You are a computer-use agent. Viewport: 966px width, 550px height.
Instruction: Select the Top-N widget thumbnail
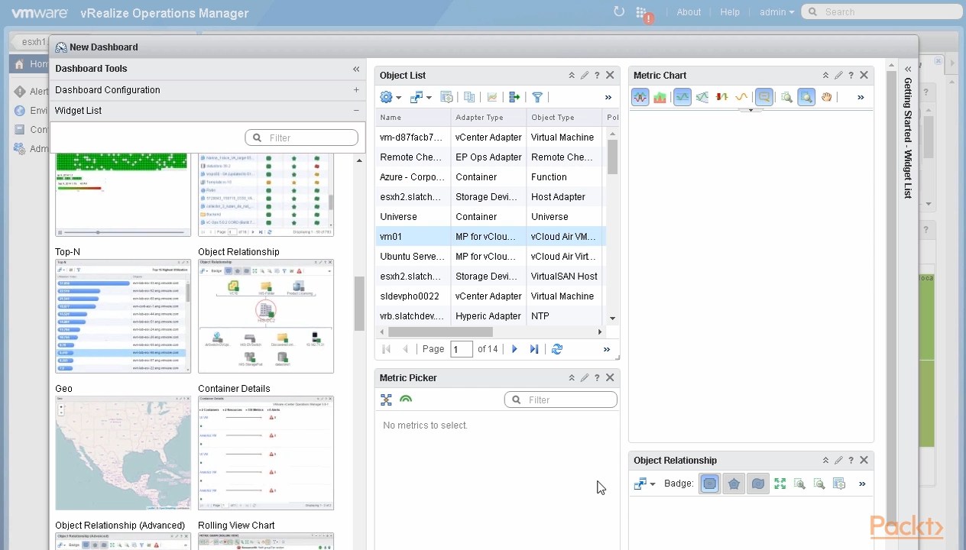click(x=123, y=315)
